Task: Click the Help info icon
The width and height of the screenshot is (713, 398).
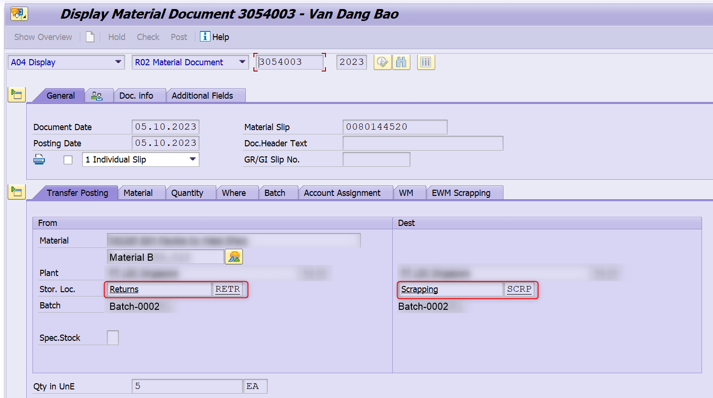Action: (x=205, y=37)
